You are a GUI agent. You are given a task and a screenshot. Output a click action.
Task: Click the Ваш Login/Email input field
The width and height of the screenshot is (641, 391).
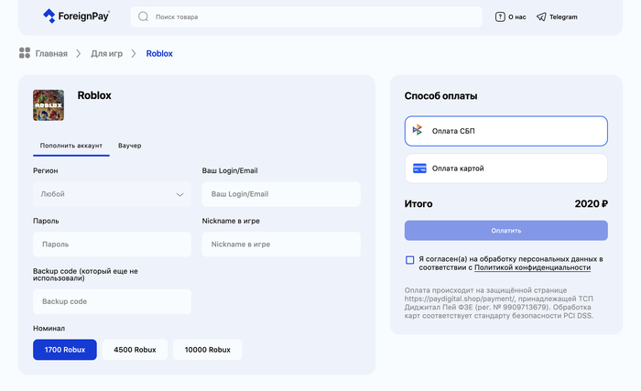[281, 194]
